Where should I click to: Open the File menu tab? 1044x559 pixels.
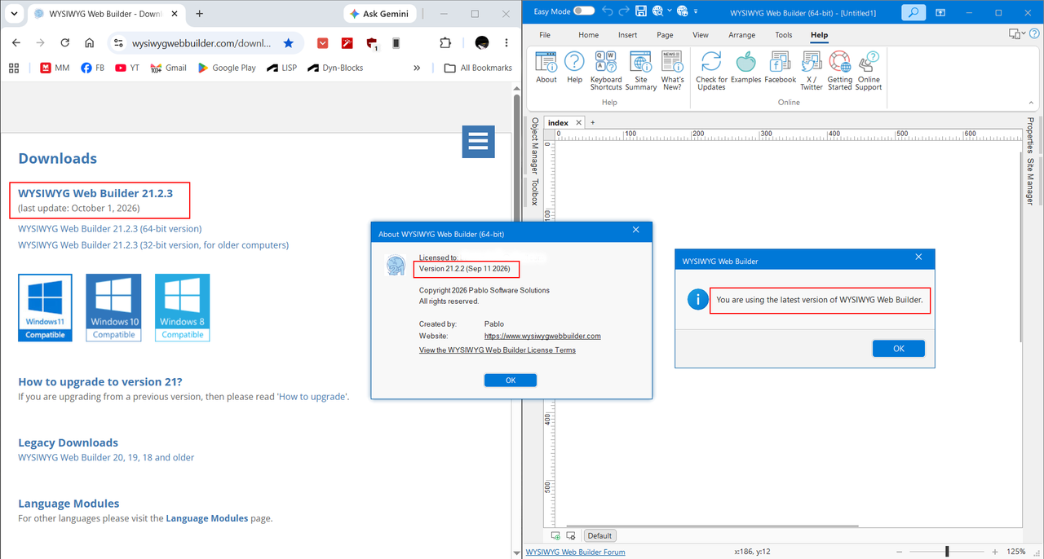(545, 35)
